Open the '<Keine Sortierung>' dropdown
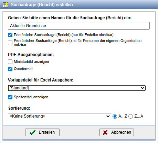Viewport: 158px width, 143px height. click(60, 116)
